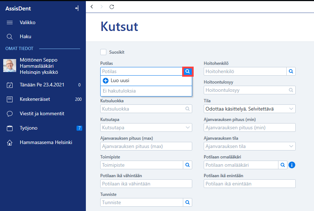
Task: Open the Työjono sidebar item
Action: (29, 128)
